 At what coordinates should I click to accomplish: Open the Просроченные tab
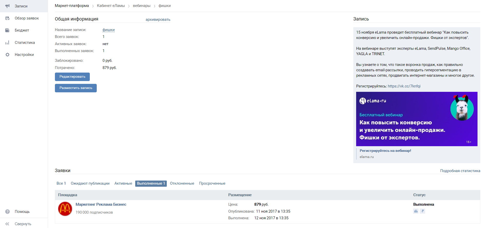(212, 183)
